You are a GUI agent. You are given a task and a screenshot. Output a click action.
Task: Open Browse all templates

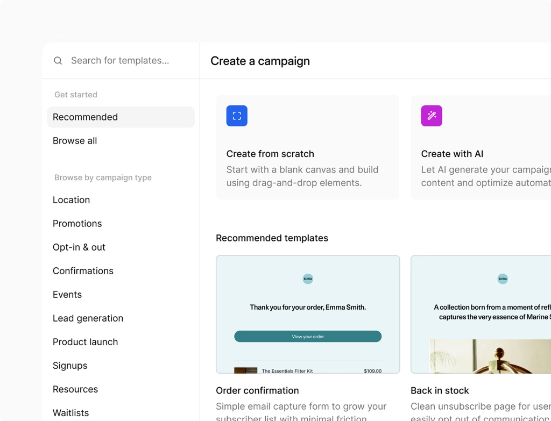pos(75,140)
